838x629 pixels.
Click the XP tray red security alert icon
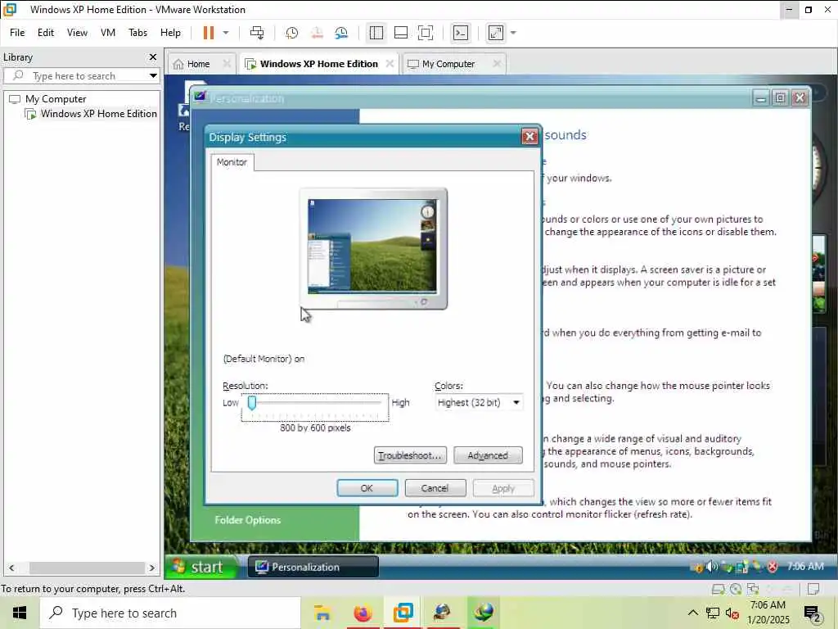coord(773,567)
